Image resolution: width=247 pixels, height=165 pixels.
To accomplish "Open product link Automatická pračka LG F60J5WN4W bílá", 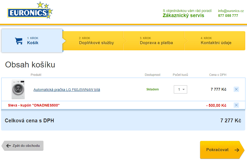I will (67, 90).
